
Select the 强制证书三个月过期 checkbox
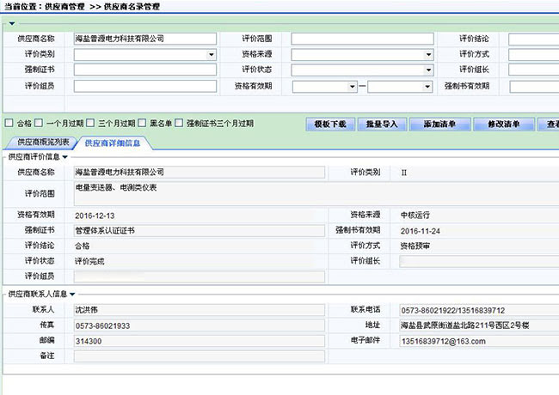click(179, 124)
